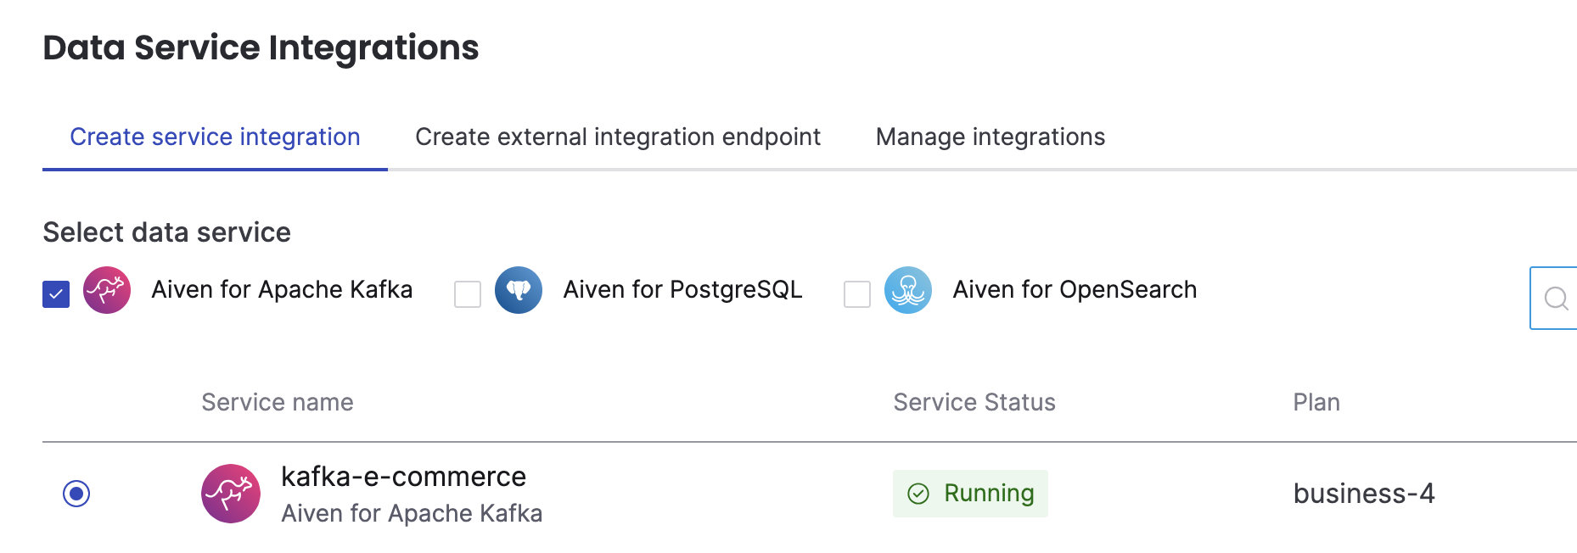This screenshot has height=553, width=1577.
Task: Click the Apache Kafka kangaroo icon in filters
Action: (x=107, y=290)
